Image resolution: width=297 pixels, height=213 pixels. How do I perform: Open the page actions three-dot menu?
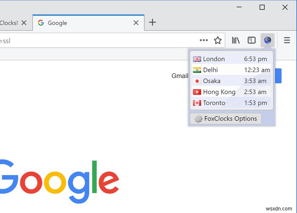[204, 40]
